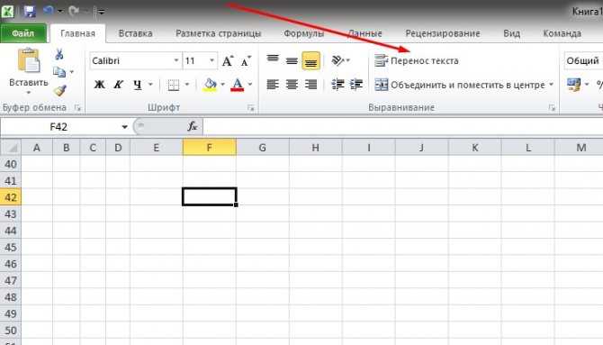Click the Name Box showing F42
603x345 pixels.
[x=65, y=127]
